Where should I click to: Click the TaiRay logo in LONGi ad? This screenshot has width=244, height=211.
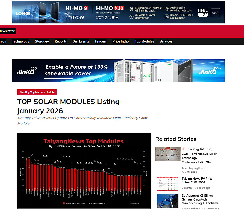point(215,13)
